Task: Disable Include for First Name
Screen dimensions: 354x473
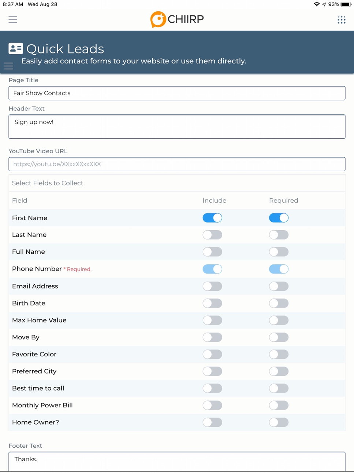Action: pos(212,218)
